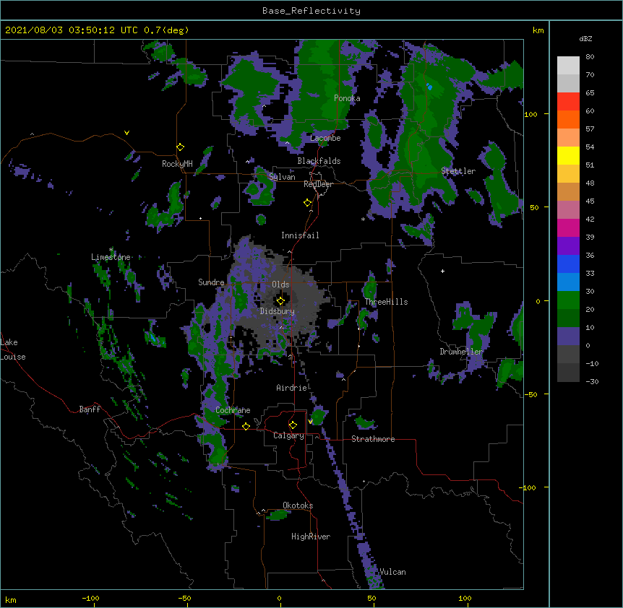The height and width of the screenshot is (608, 623).
Task: Select the dark orange 60–57 dBZ legend swatch
Action: point(568,119)
